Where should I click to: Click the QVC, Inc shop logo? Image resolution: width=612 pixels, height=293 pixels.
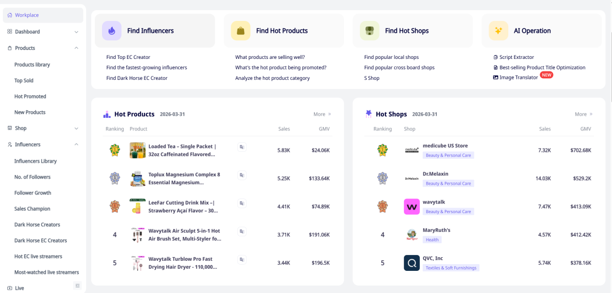click(x=411, y=263)
